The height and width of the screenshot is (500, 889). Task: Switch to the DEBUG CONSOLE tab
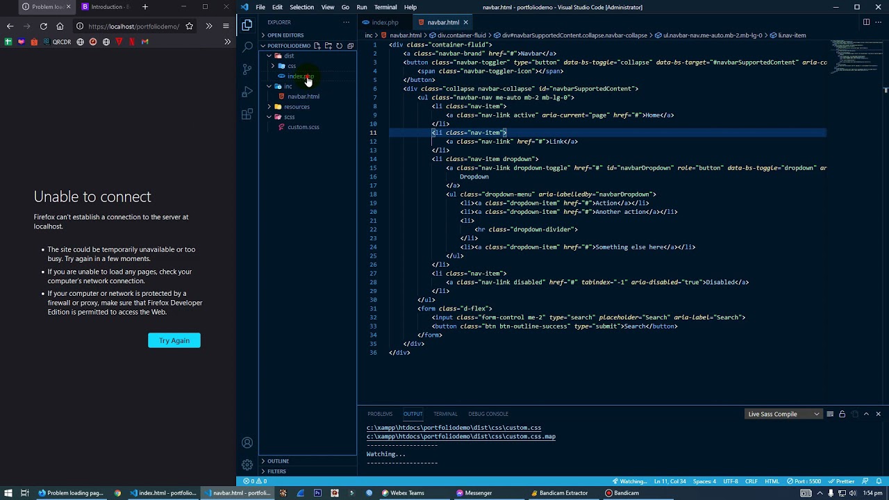point(488,414)
